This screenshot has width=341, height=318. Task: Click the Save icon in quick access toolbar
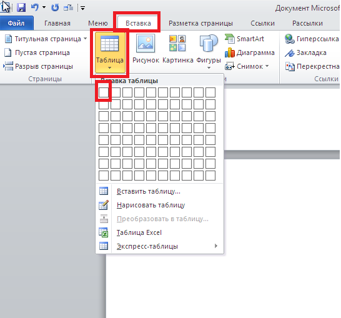click(21, 8)
